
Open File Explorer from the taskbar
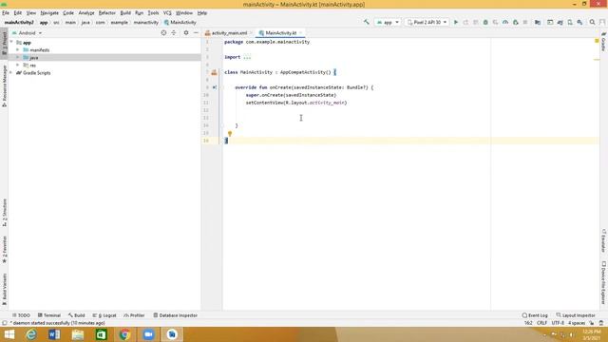coord(78,334)
